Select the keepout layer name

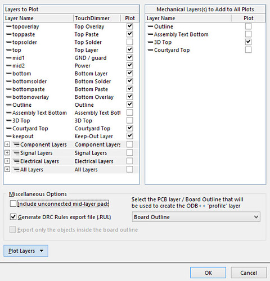pos(23,137)
